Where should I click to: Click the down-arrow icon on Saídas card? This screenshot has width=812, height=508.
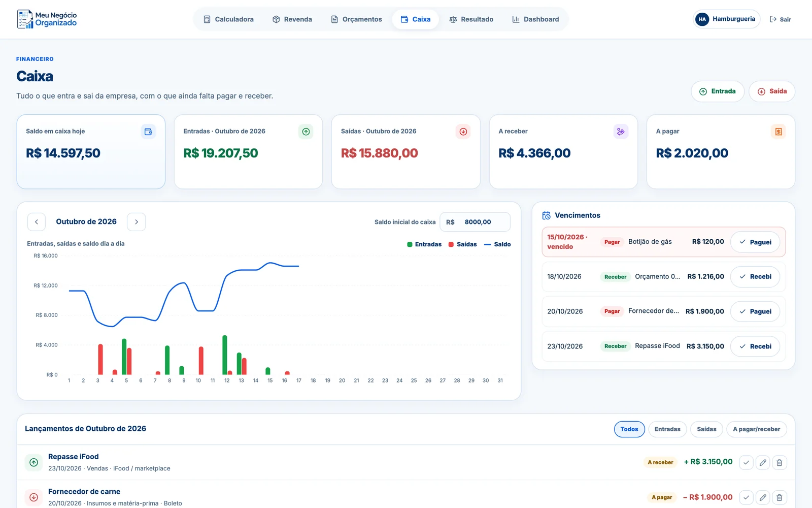[463, 132]
